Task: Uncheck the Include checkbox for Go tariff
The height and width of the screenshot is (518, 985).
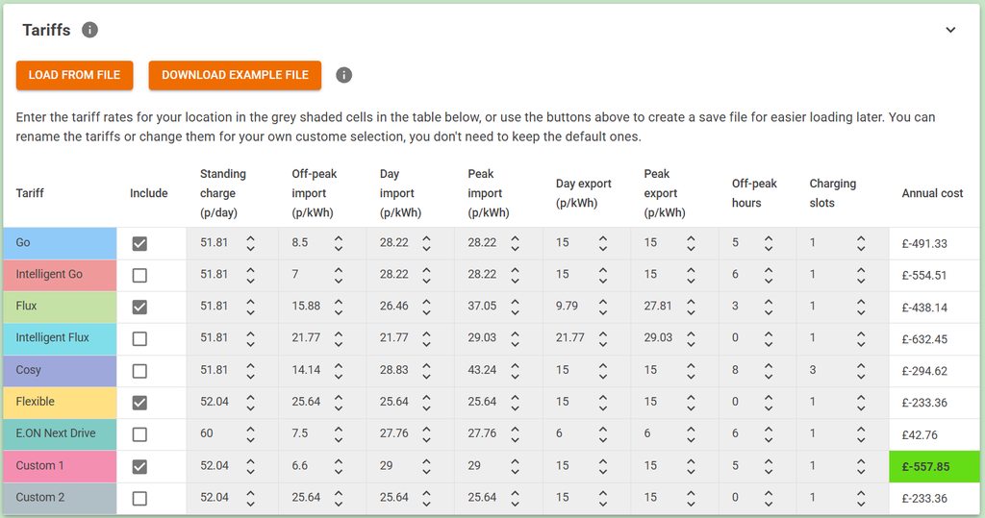Action: (139, 243)
